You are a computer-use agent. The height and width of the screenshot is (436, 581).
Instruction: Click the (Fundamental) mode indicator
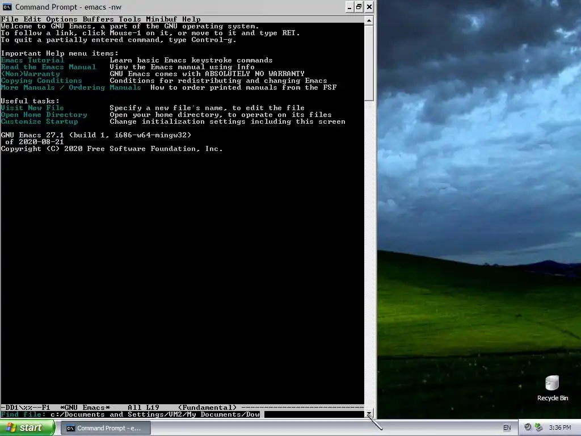[207, 408]
